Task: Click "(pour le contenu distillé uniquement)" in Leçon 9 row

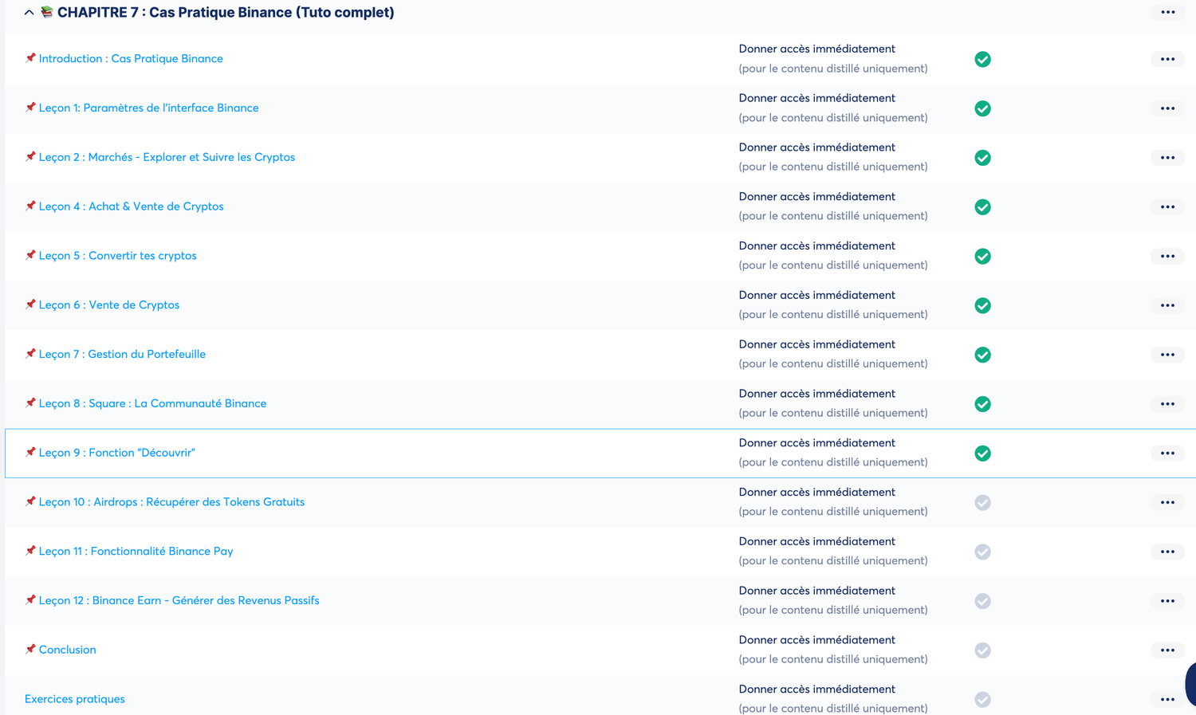Action: point(833,462)
